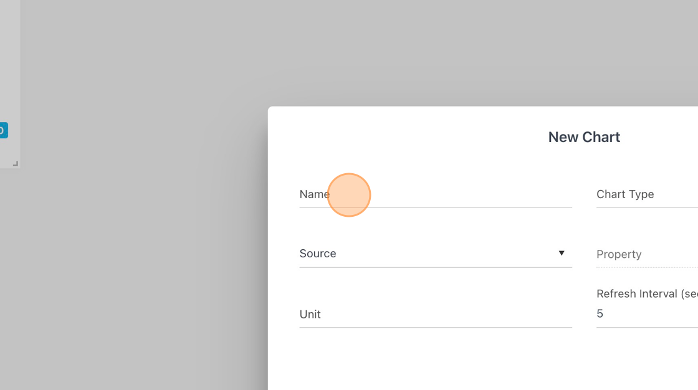Select the Chart Type field

coord(648,194)
